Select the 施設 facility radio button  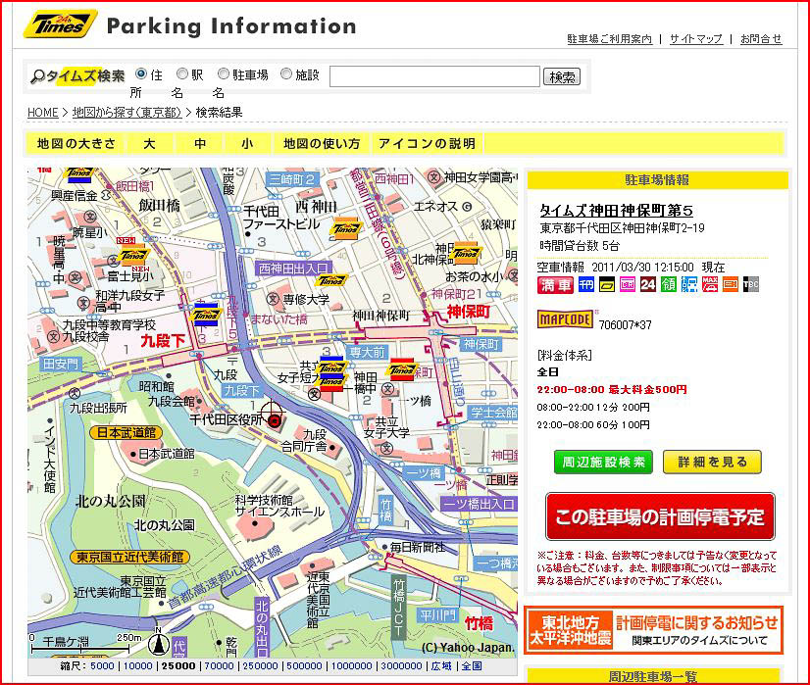(286, 73)
